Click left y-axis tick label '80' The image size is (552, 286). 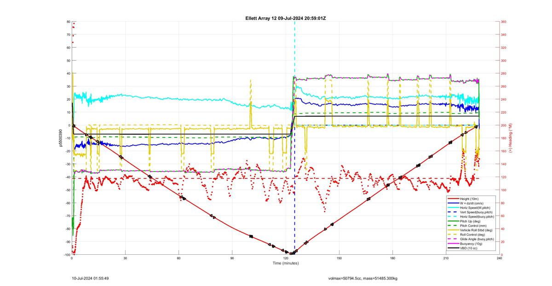[x=68, y=22]
